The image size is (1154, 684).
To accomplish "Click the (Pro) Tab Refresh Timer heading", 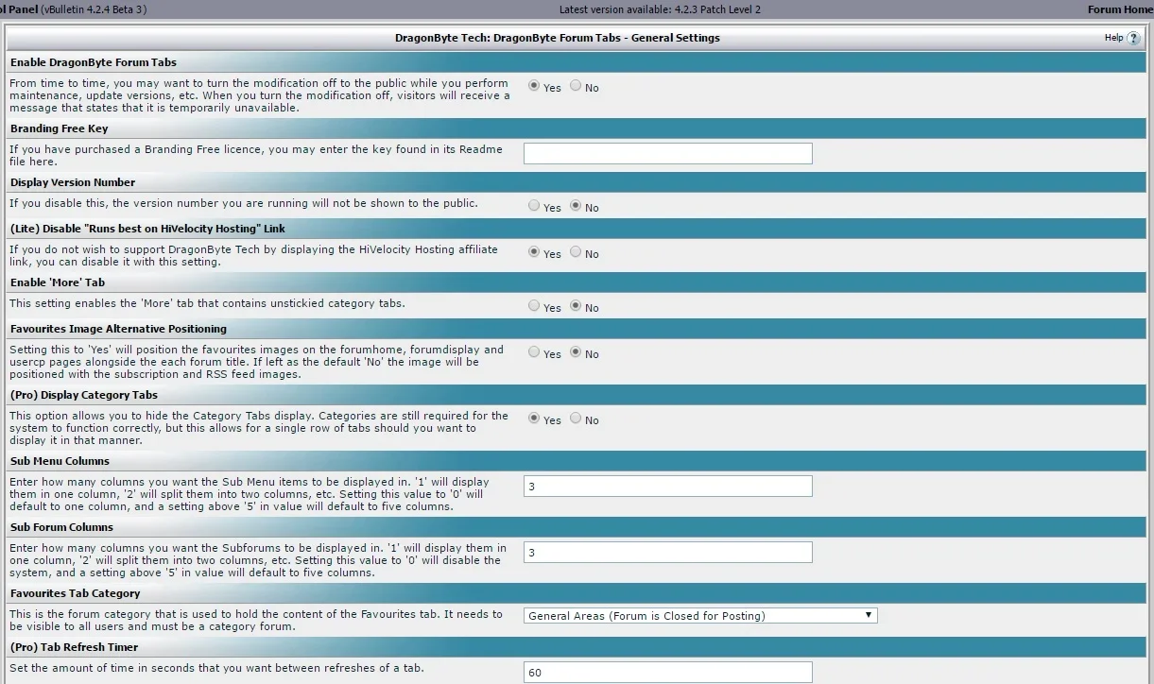I will (x=74, y=647).
